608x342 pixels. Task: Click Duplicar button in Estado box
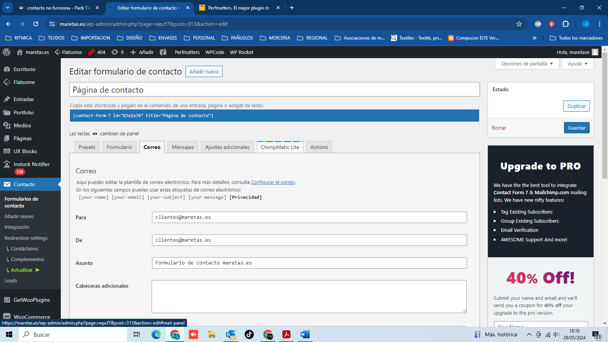(576, 106)
